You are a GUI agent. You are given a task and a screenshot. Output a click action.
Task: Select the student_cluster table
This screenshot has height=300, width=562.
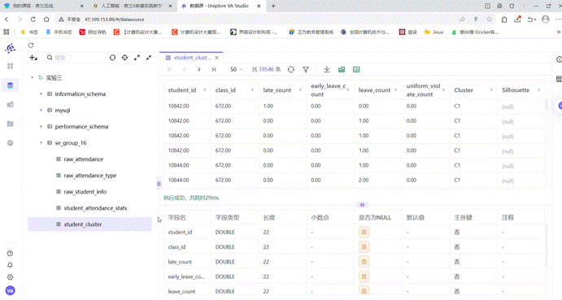90,224
